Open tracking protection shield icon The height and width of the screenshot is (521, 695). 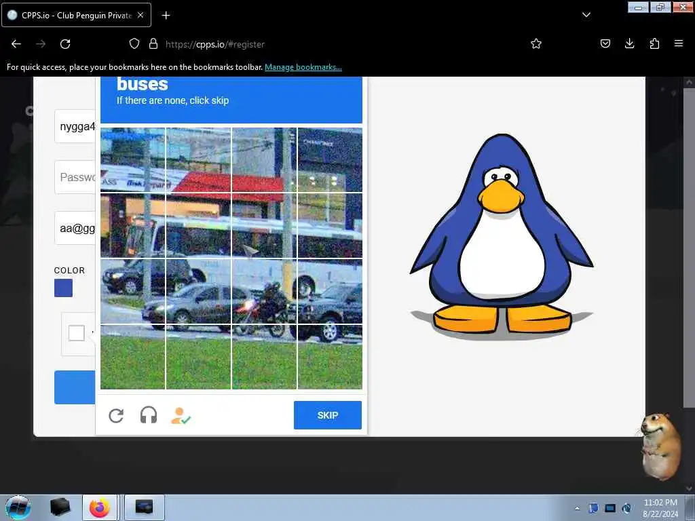coord(134,43)
